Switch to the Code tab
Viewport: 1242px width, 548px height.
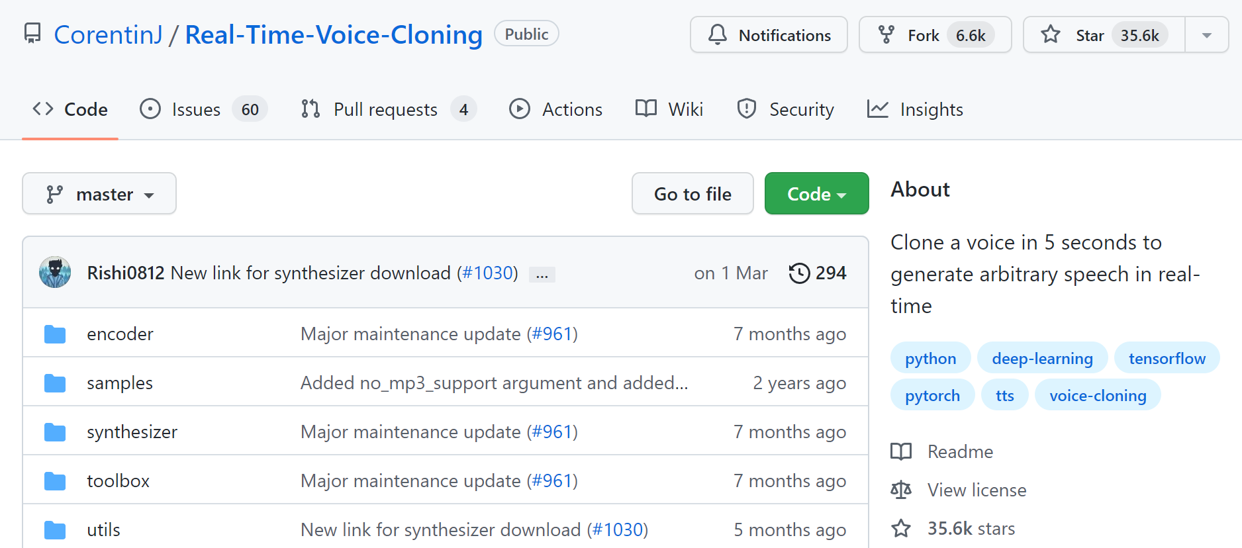point(70,109)
